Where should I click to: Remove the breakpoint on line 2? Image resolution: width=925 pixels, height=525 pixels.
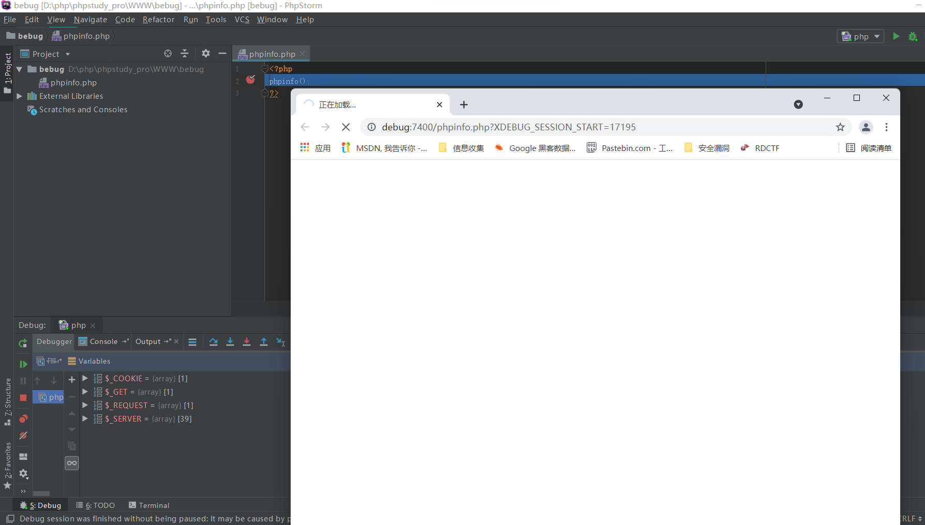[250, 79]
